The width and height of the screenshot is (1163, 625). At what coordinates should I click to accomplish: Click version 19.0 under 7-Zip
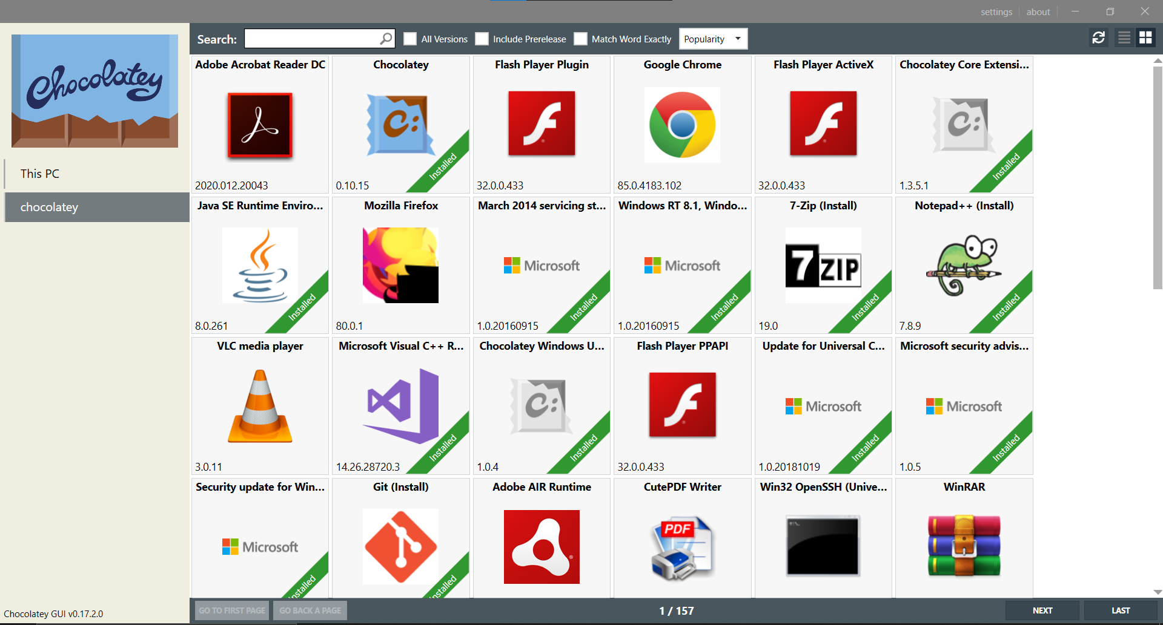(768, 326)
